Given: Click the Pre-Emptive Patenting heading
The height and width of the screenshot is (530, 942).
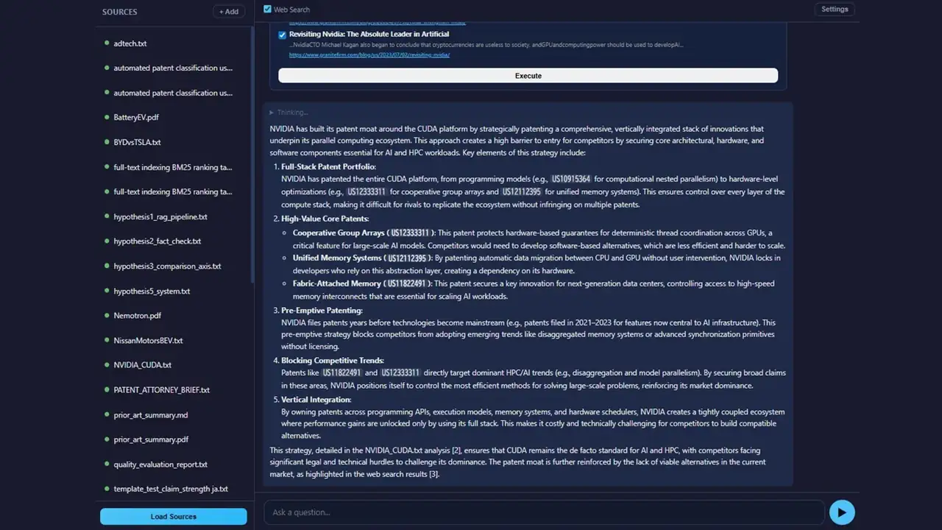Looking at the screenshot, I should pyautogui.click(x=322, y=311).
